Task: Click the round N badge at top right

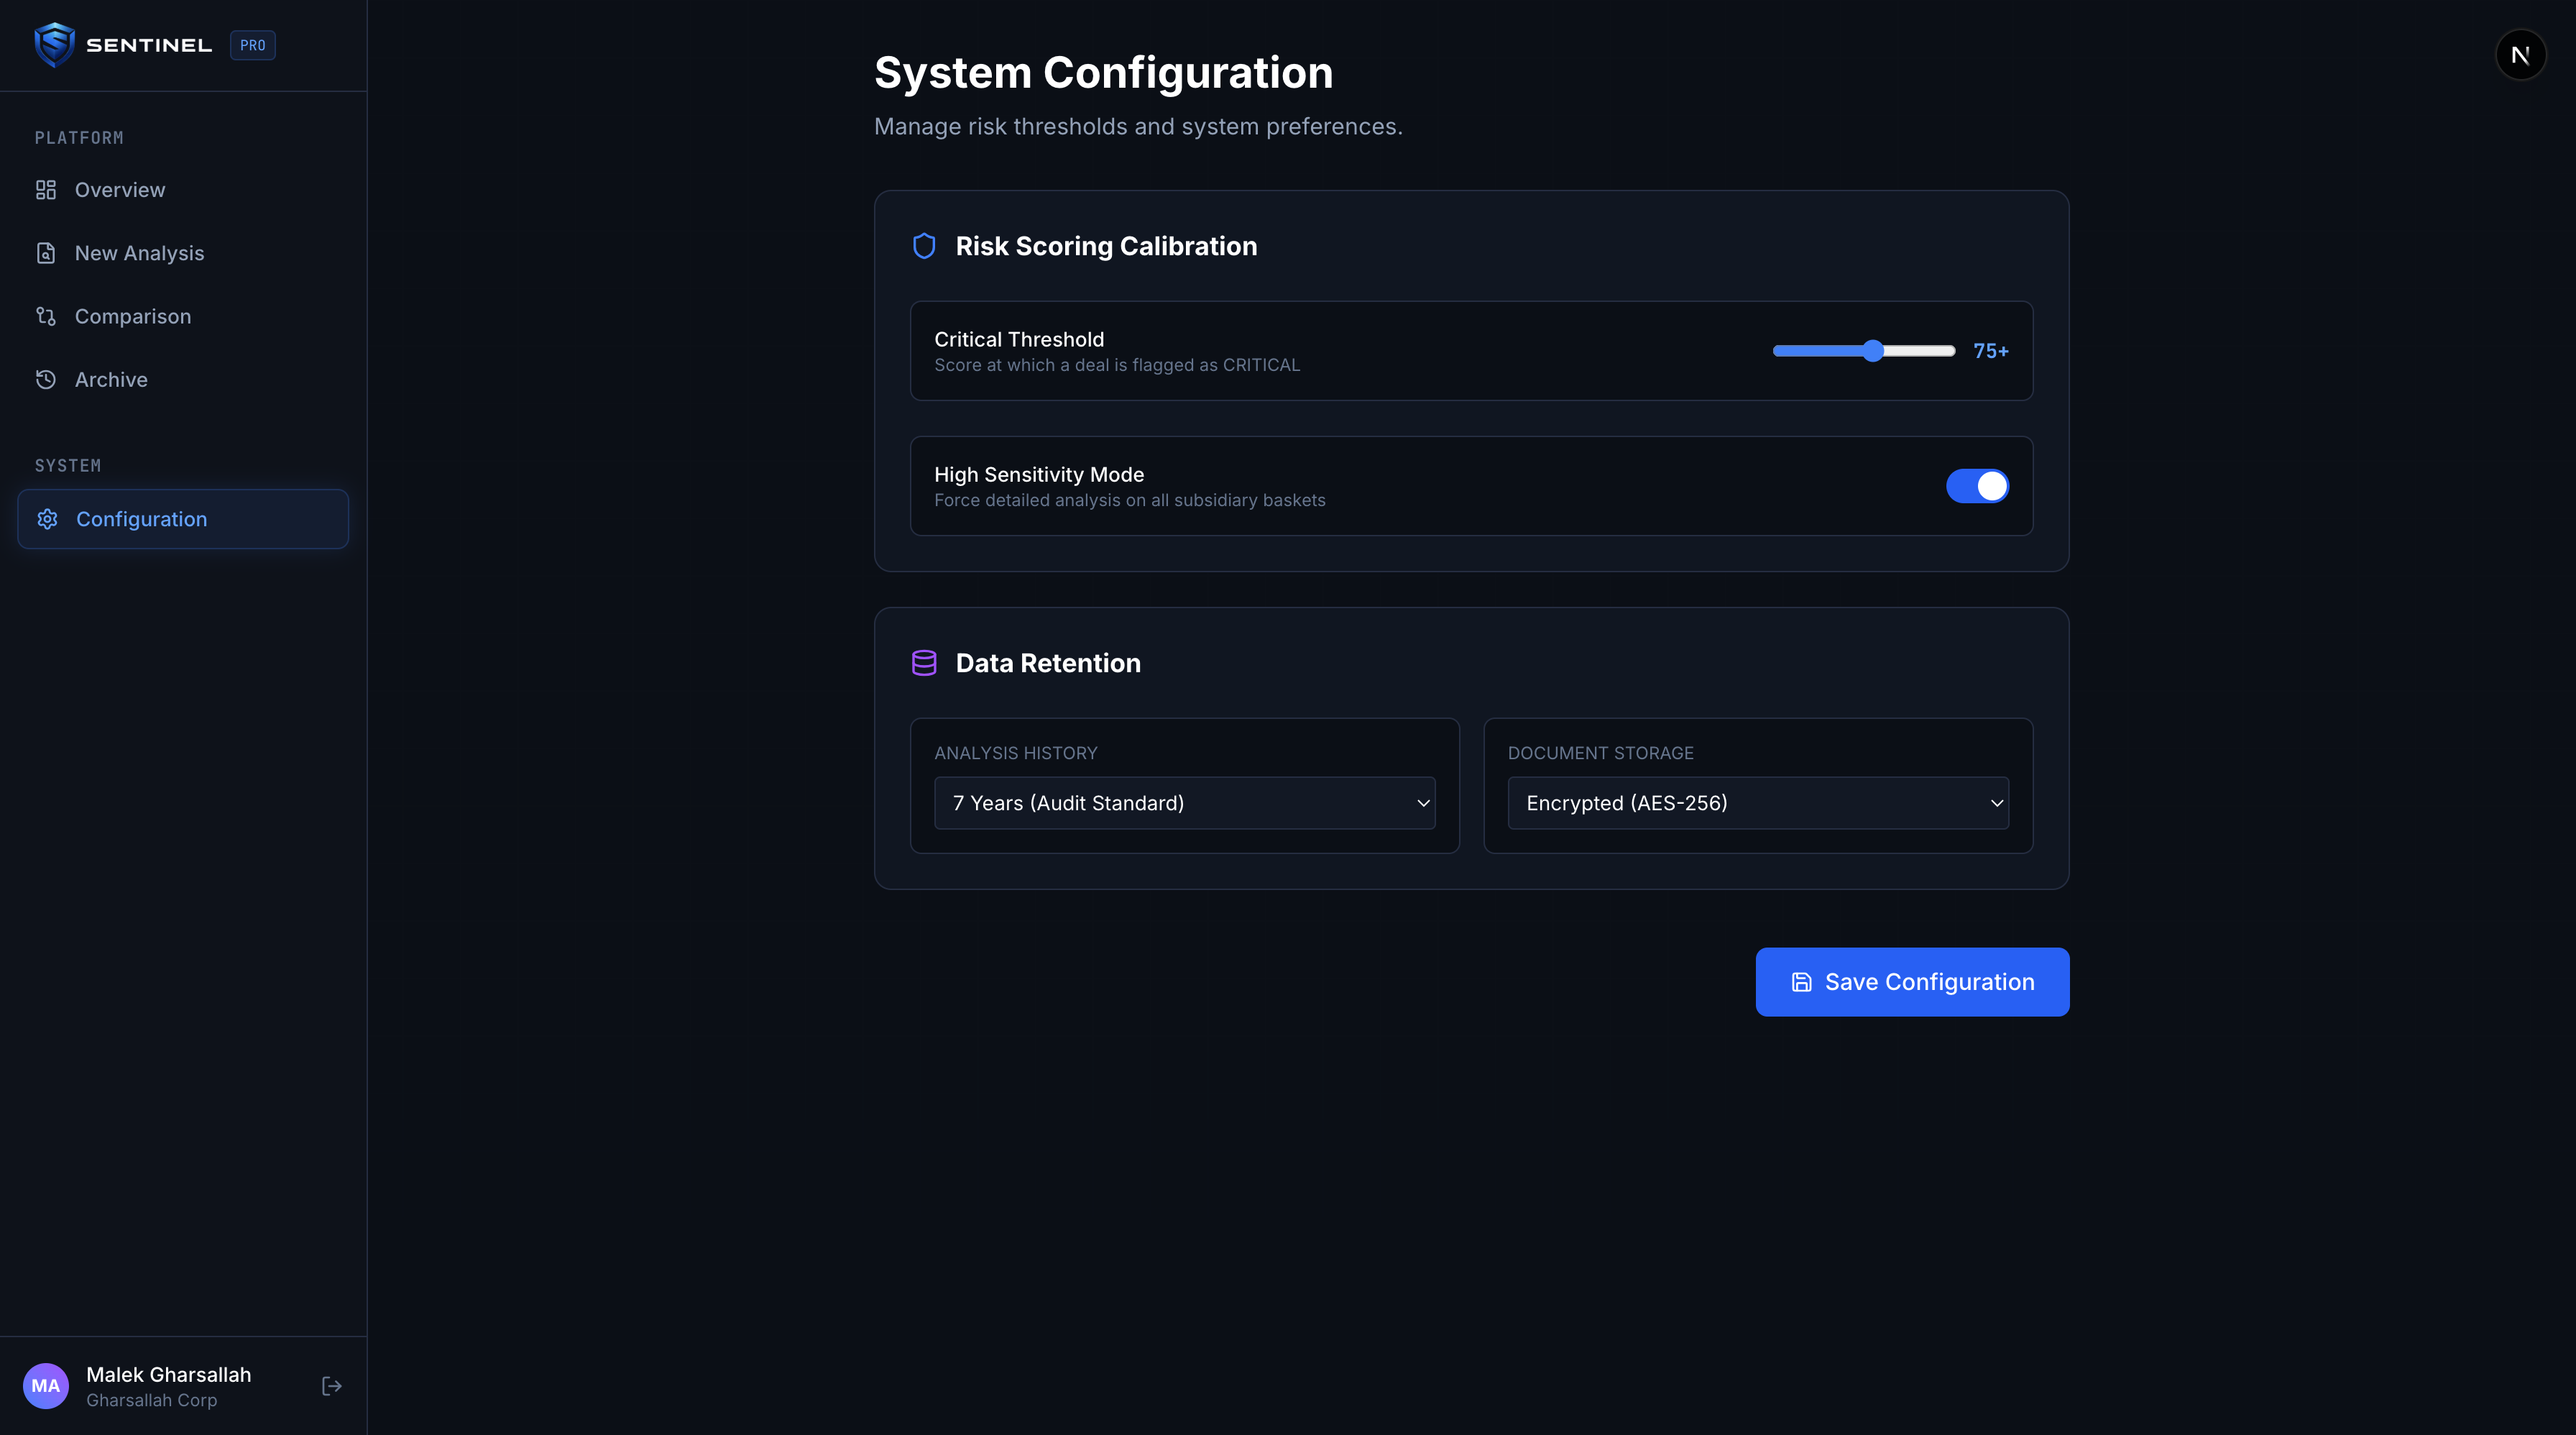Action: click(2520, 55)
